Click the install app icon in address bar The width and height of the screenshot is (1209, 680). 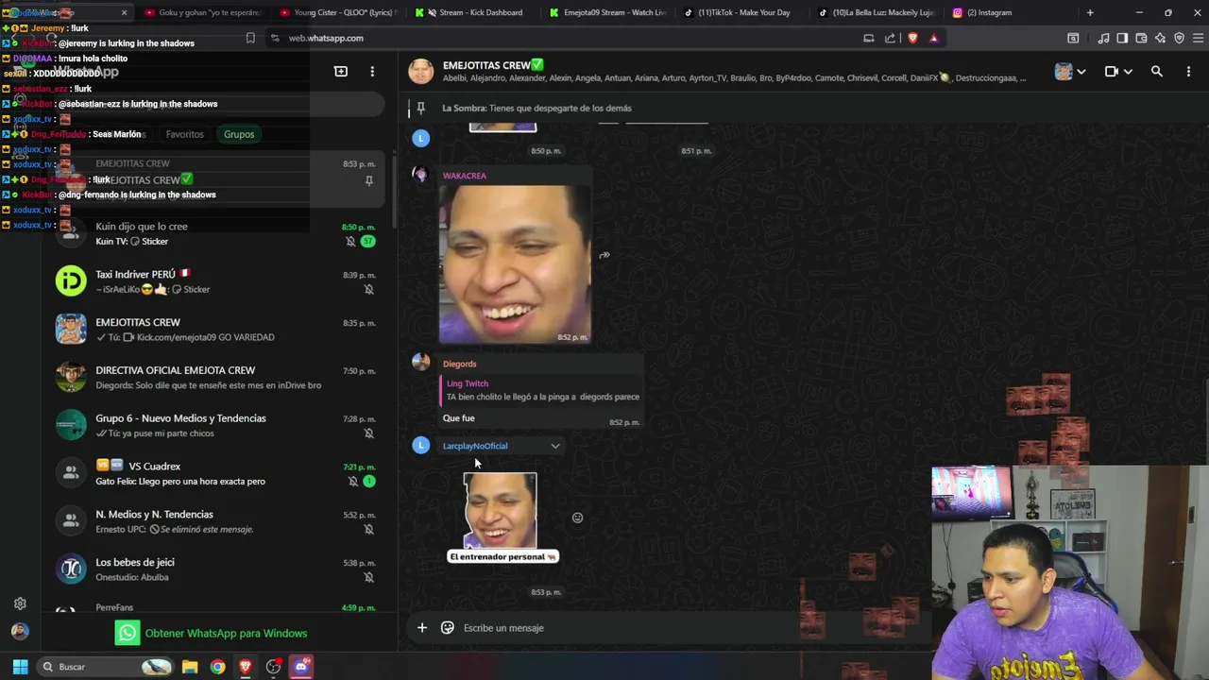click(868, 38)
